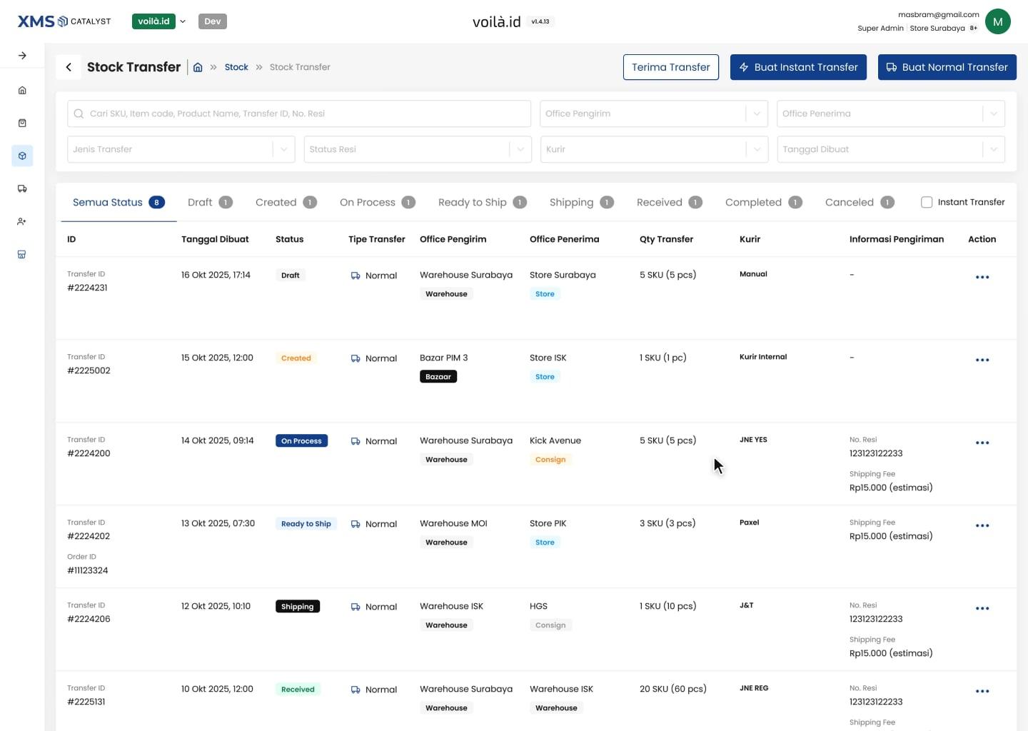Click the Shipping tab
This screenshot has width=1028, height=731.
point(581,202)
